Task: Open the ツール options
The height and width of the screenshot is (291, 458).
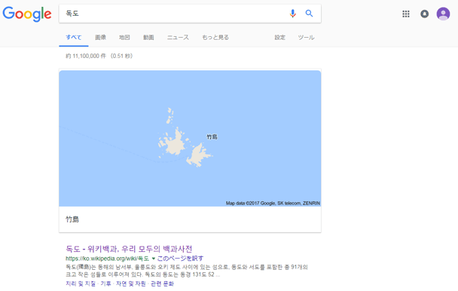Action: pos(306,38)
